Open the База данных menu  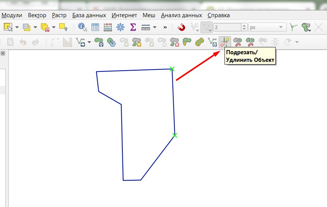pos(89,15)
